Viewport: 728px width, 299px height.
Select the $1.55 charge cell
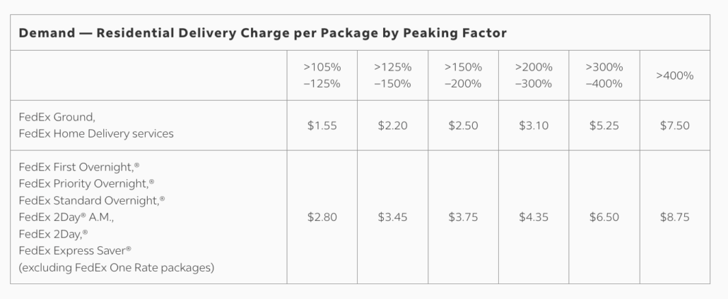(322, 126)
